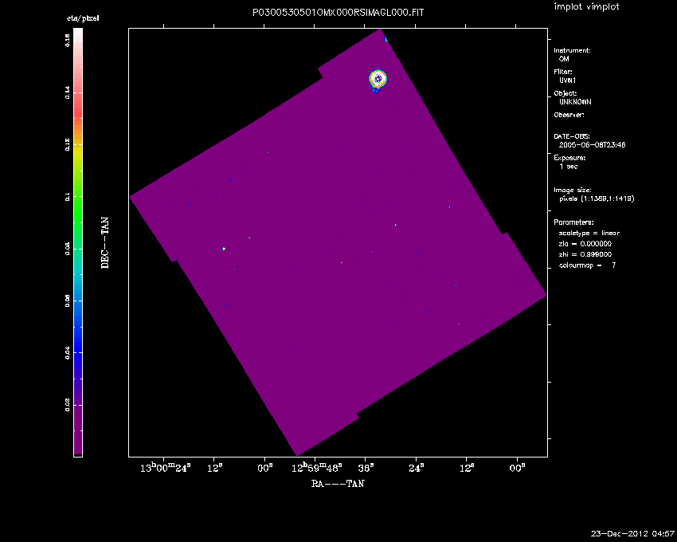Click the 'cts/pixel' colorbar unit label

(83, 18)
